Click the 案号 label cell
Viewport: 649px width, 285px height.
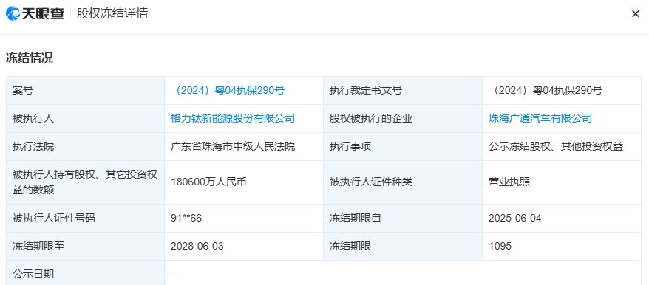tap(85, 91)
